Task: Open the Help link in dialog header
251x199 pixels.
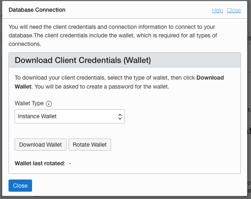Action: [x=217, y=10]
